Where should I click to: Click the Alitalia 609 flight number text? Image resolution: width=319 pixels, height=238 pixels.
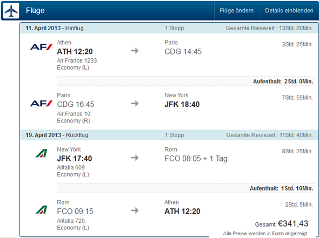(71, 167)
